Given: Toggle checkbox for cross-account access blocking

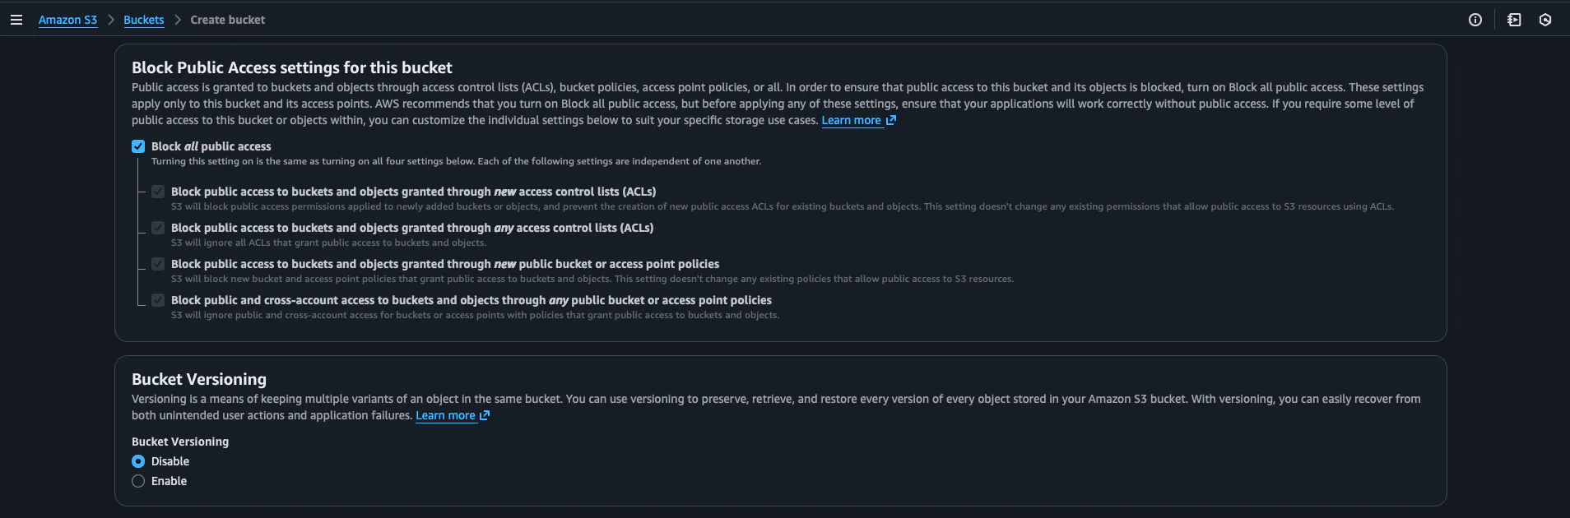Looking at the screenshot, I should click(157, 300).
